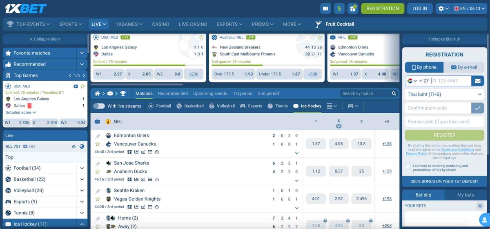Open the gamepad filter dropdown
This screenshot has height=229, width=490.
coord(353,106)
